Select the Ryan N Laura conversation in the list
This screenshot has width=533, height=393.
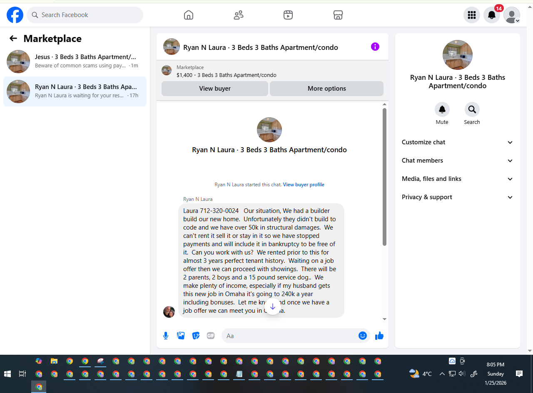coord(75,91)
